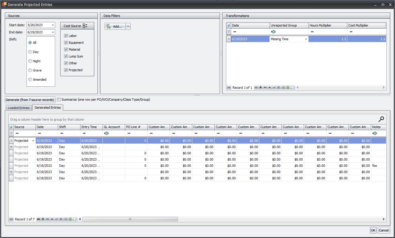Cancel edit with X in Transformations navigator

coord(278,88)
